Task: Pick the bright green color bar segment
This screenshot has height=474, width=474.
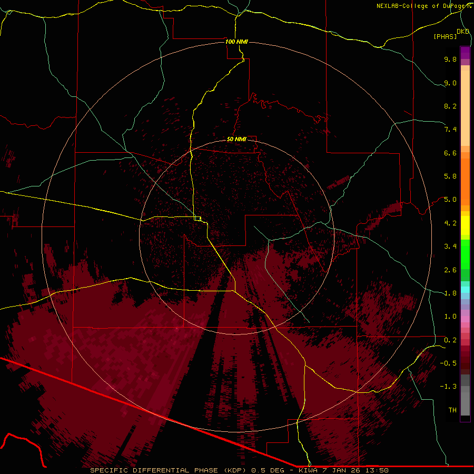Action: tap(465, 254)
